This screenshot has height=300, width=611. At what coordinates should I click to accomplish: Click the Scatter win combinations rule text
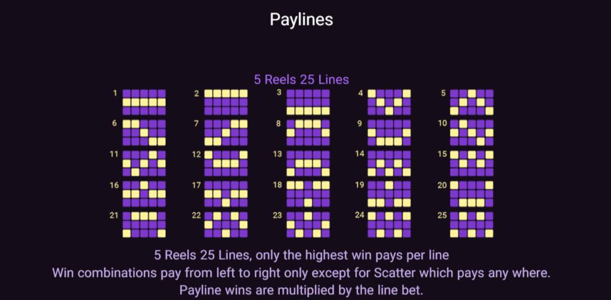coord(301,273)
